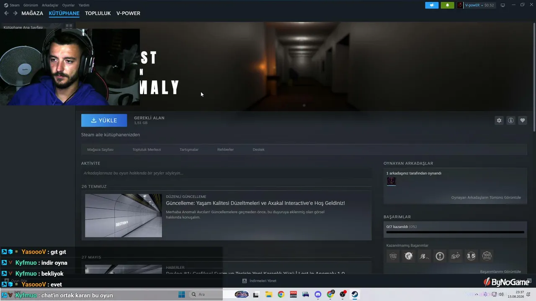Open the Destek link

[258, 150]
